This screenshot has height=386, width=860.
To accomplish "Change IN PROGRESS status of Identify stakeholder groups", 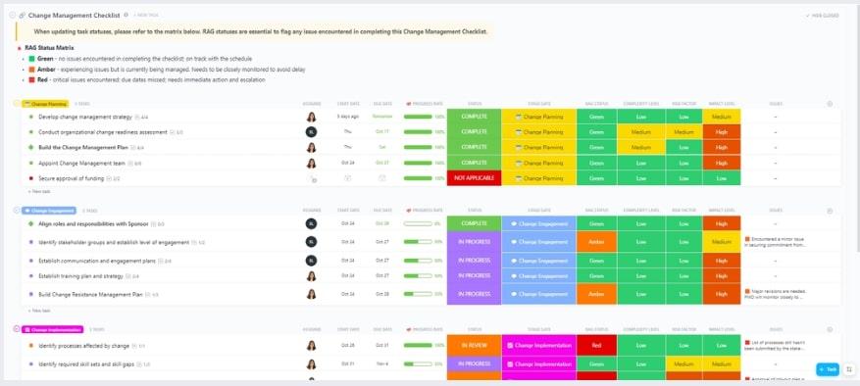I will click(x=474, y=242).
